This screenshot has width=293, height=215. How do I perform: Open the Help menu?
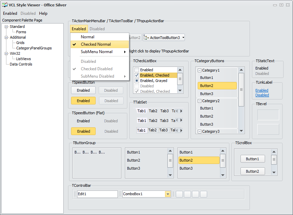[43, 13]
